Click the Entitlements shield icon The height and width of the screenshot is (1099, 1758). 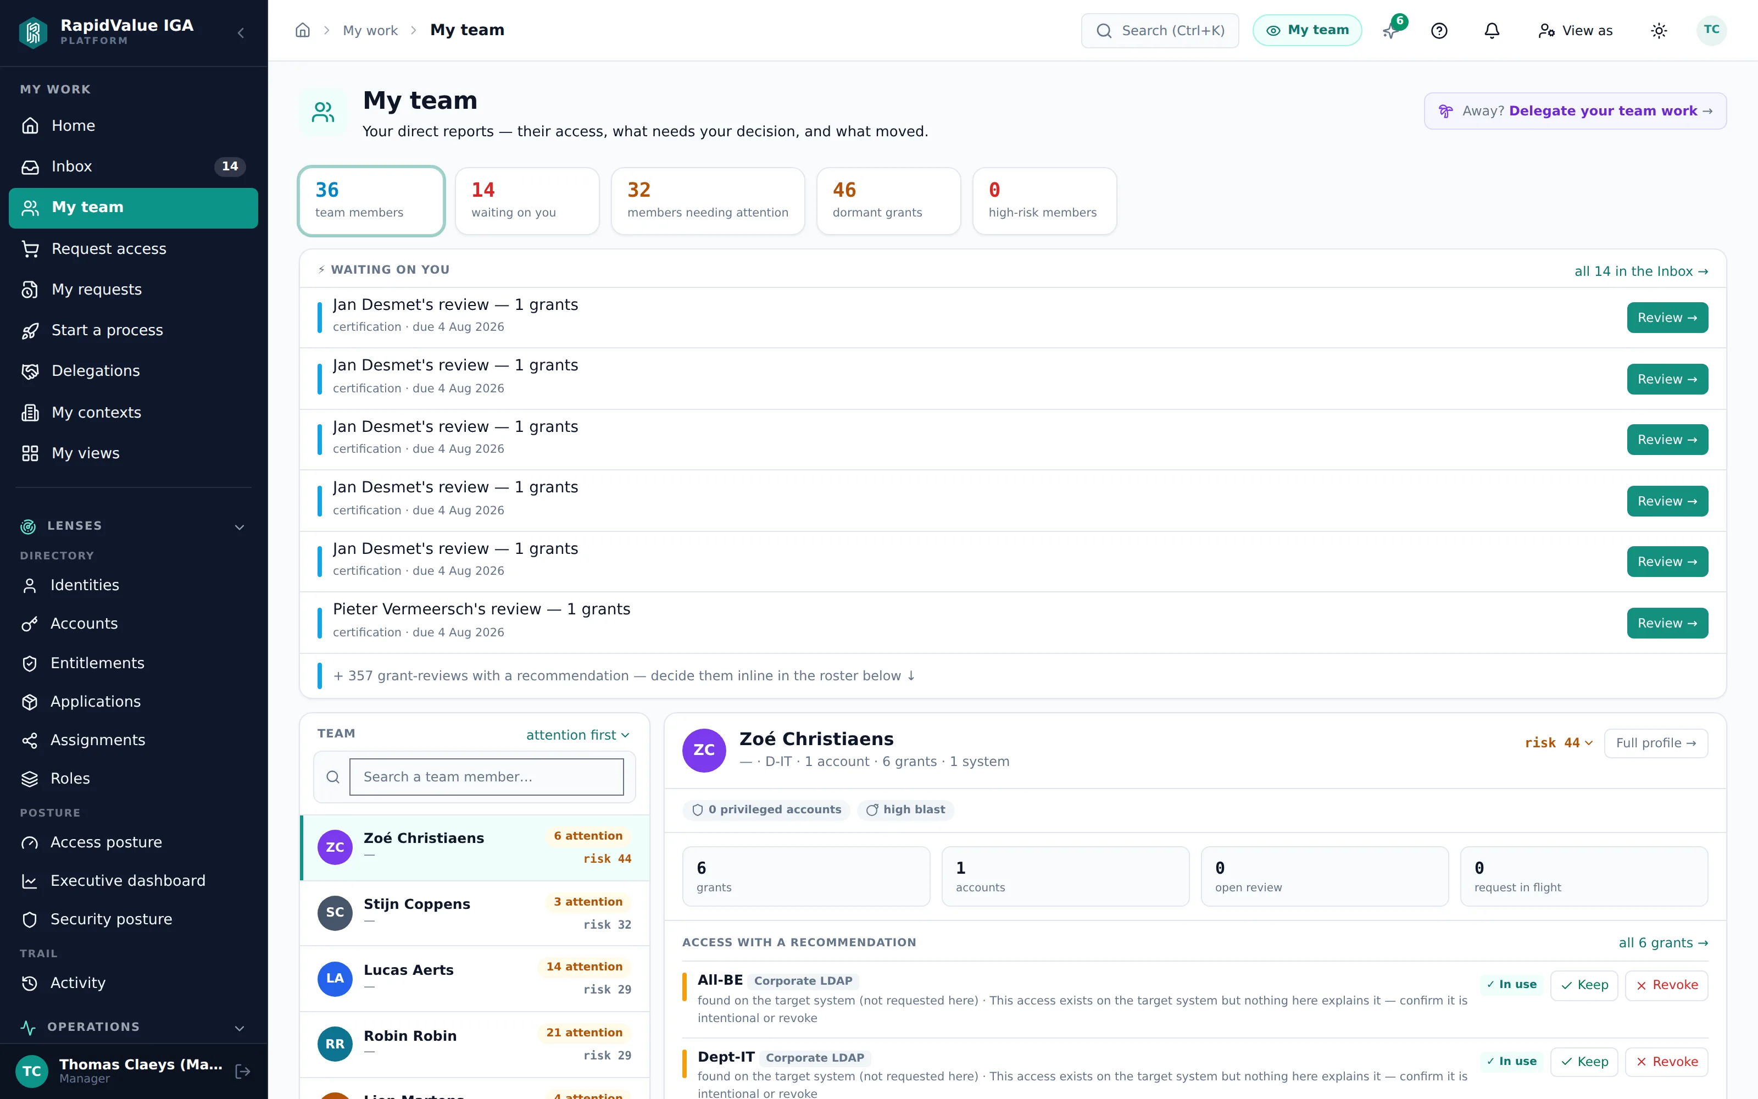(29, 663)
